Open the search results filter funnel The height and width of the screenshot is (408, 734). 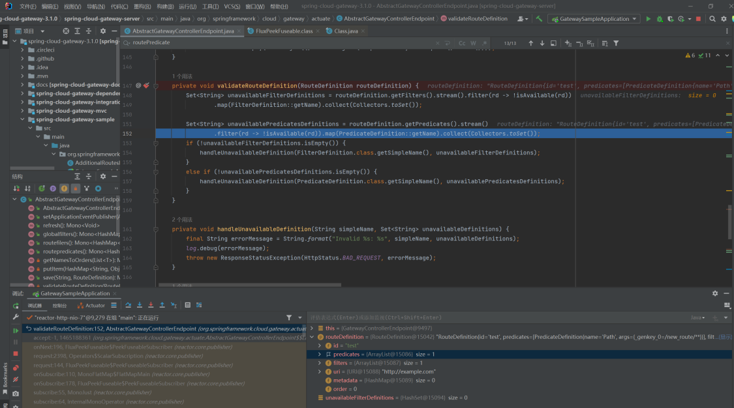point(616,43)
